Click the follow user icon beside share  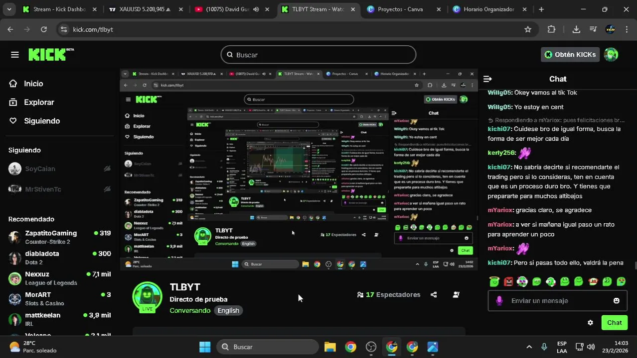(x=456, y=295)
